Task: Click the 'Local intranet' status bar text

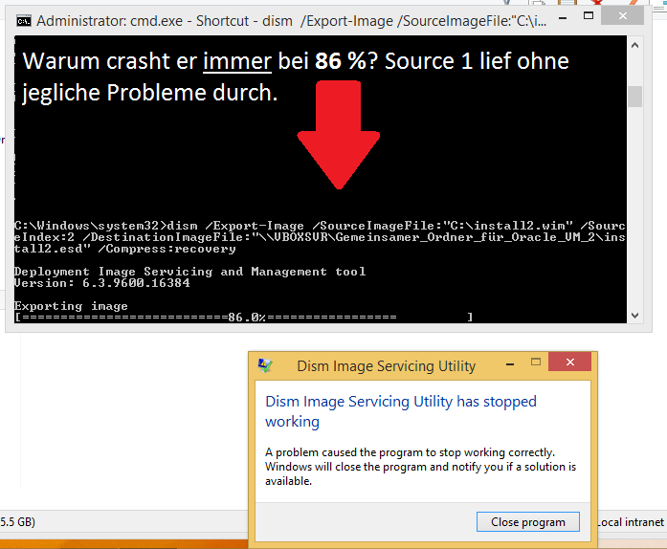Action: click(x=632, y=522)
